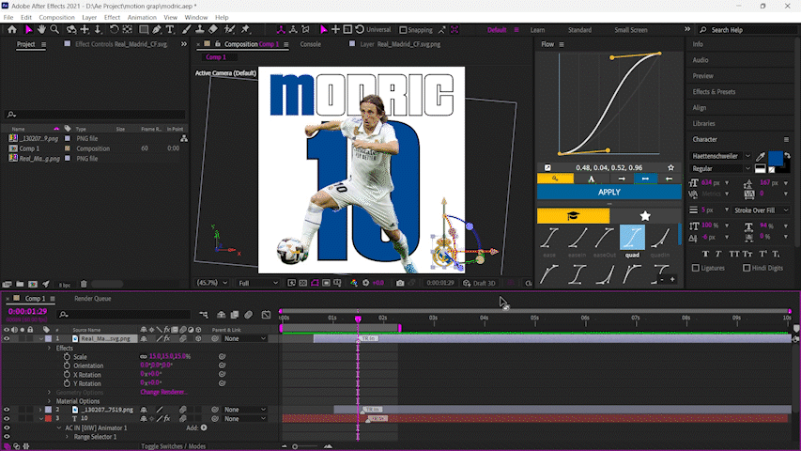801x451 pixels.
Task: Enable the Hindi Digits checkbox
Action: 747,268
